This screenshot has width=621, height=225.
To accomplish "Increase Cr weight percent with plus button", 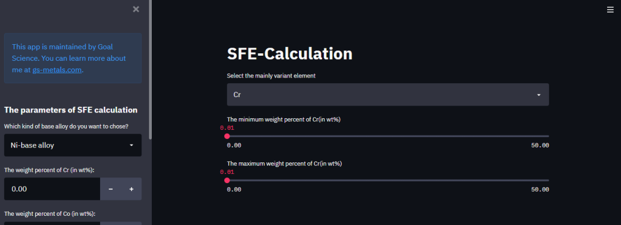I will (132, 189).
